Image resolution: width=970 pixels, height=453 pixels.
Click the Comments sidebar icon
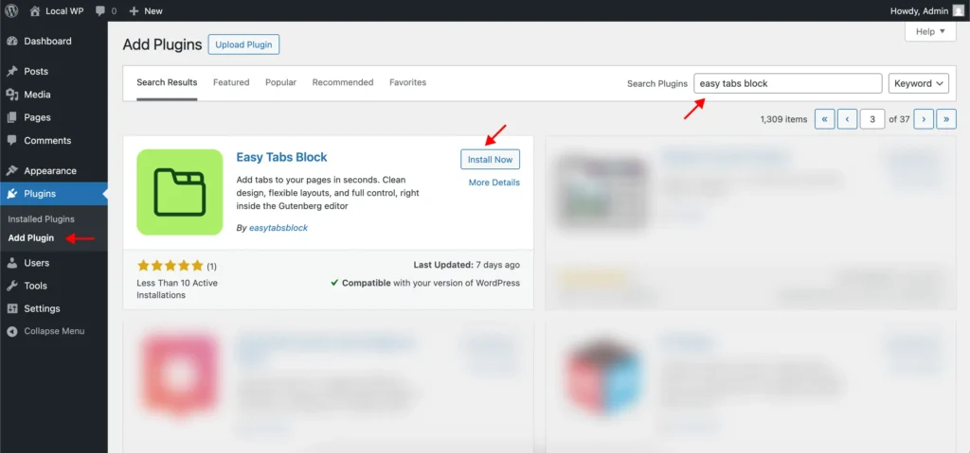11,140
